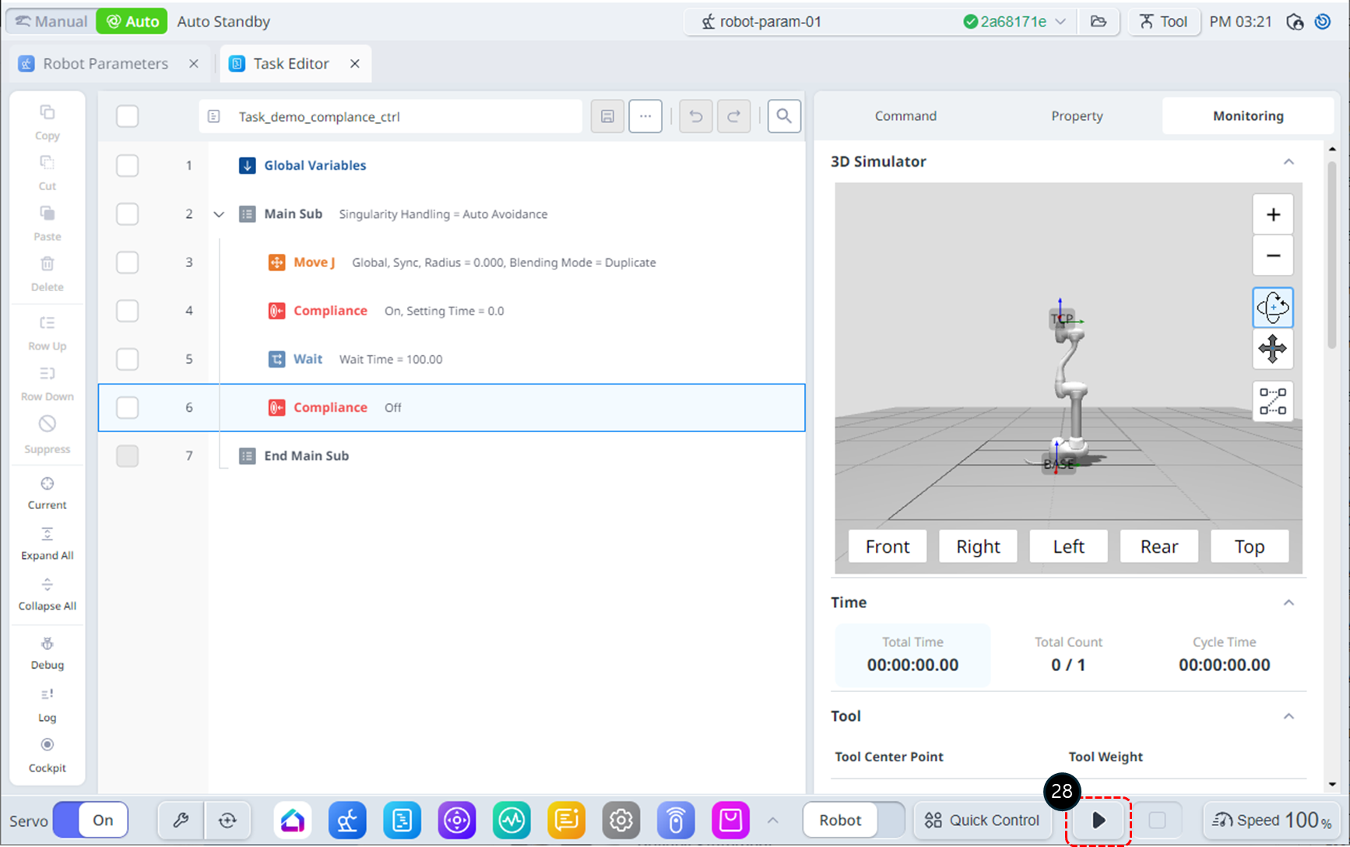The image size is (1350, 847).
Task: Switch to the Robot Parameters tab
Action: [x=105, y=64]
